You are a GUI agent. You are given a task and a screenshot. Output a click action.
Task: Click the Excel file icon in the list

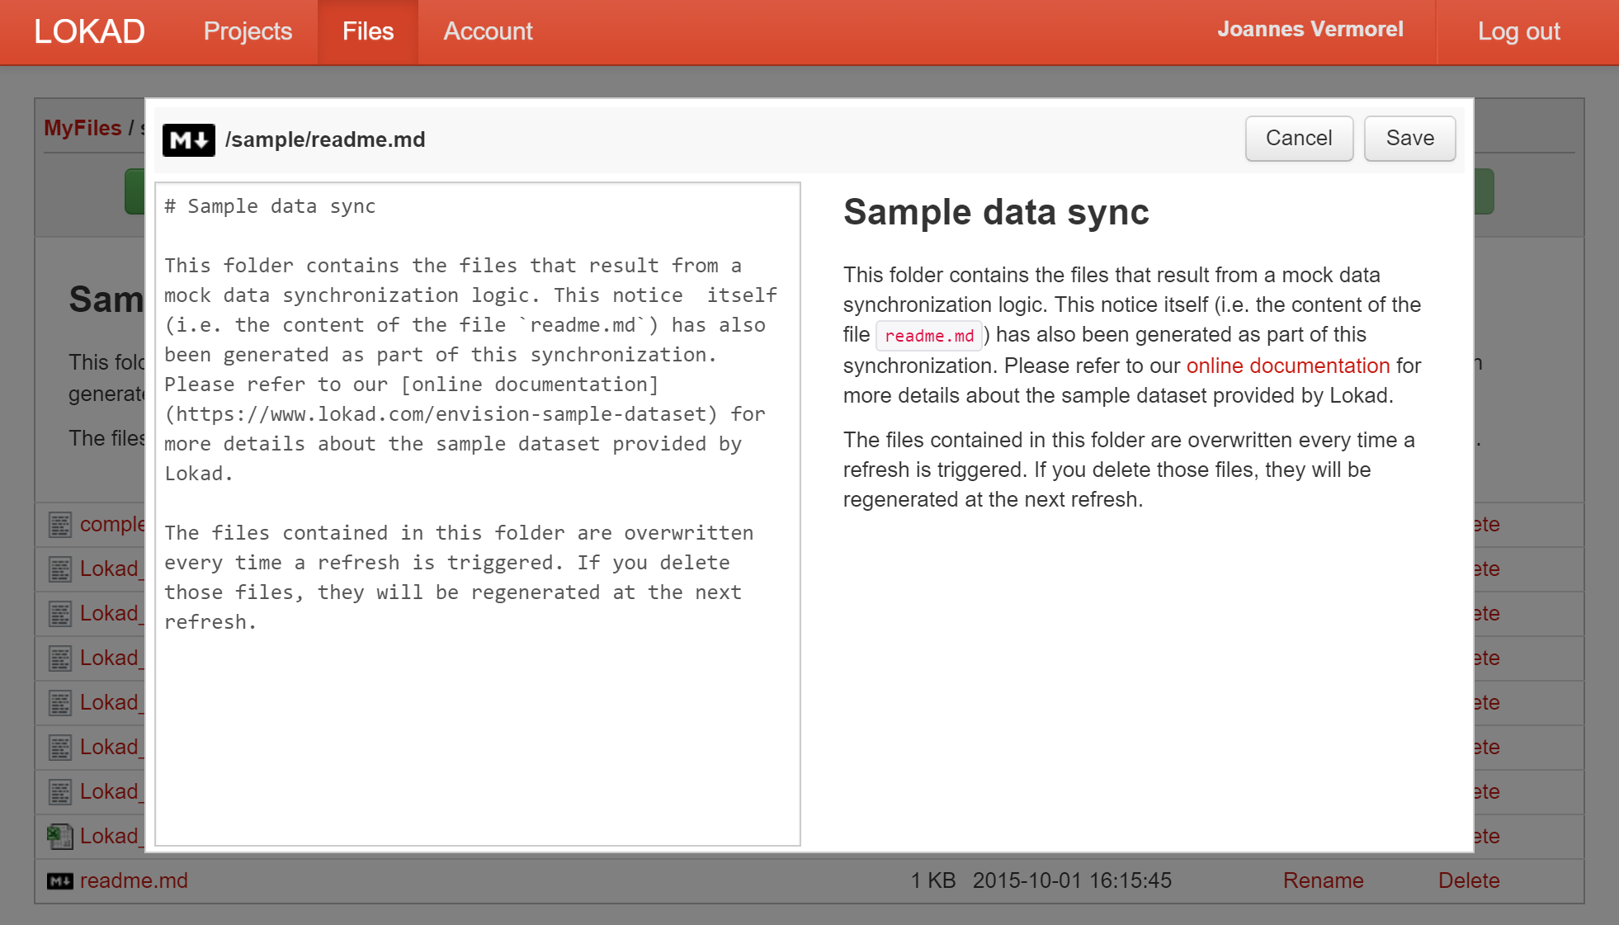coord(60,836)
